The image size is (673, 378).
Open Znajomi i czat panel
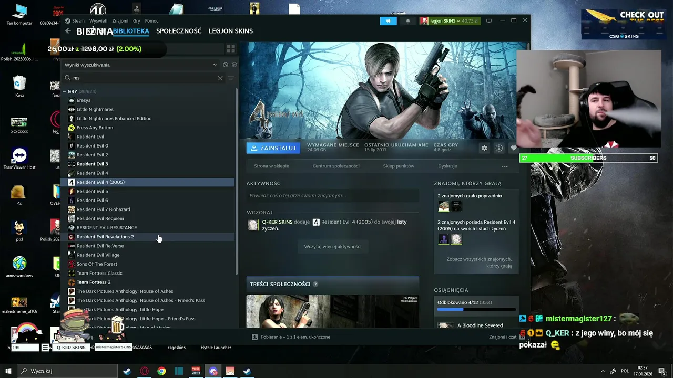point(503,337)
